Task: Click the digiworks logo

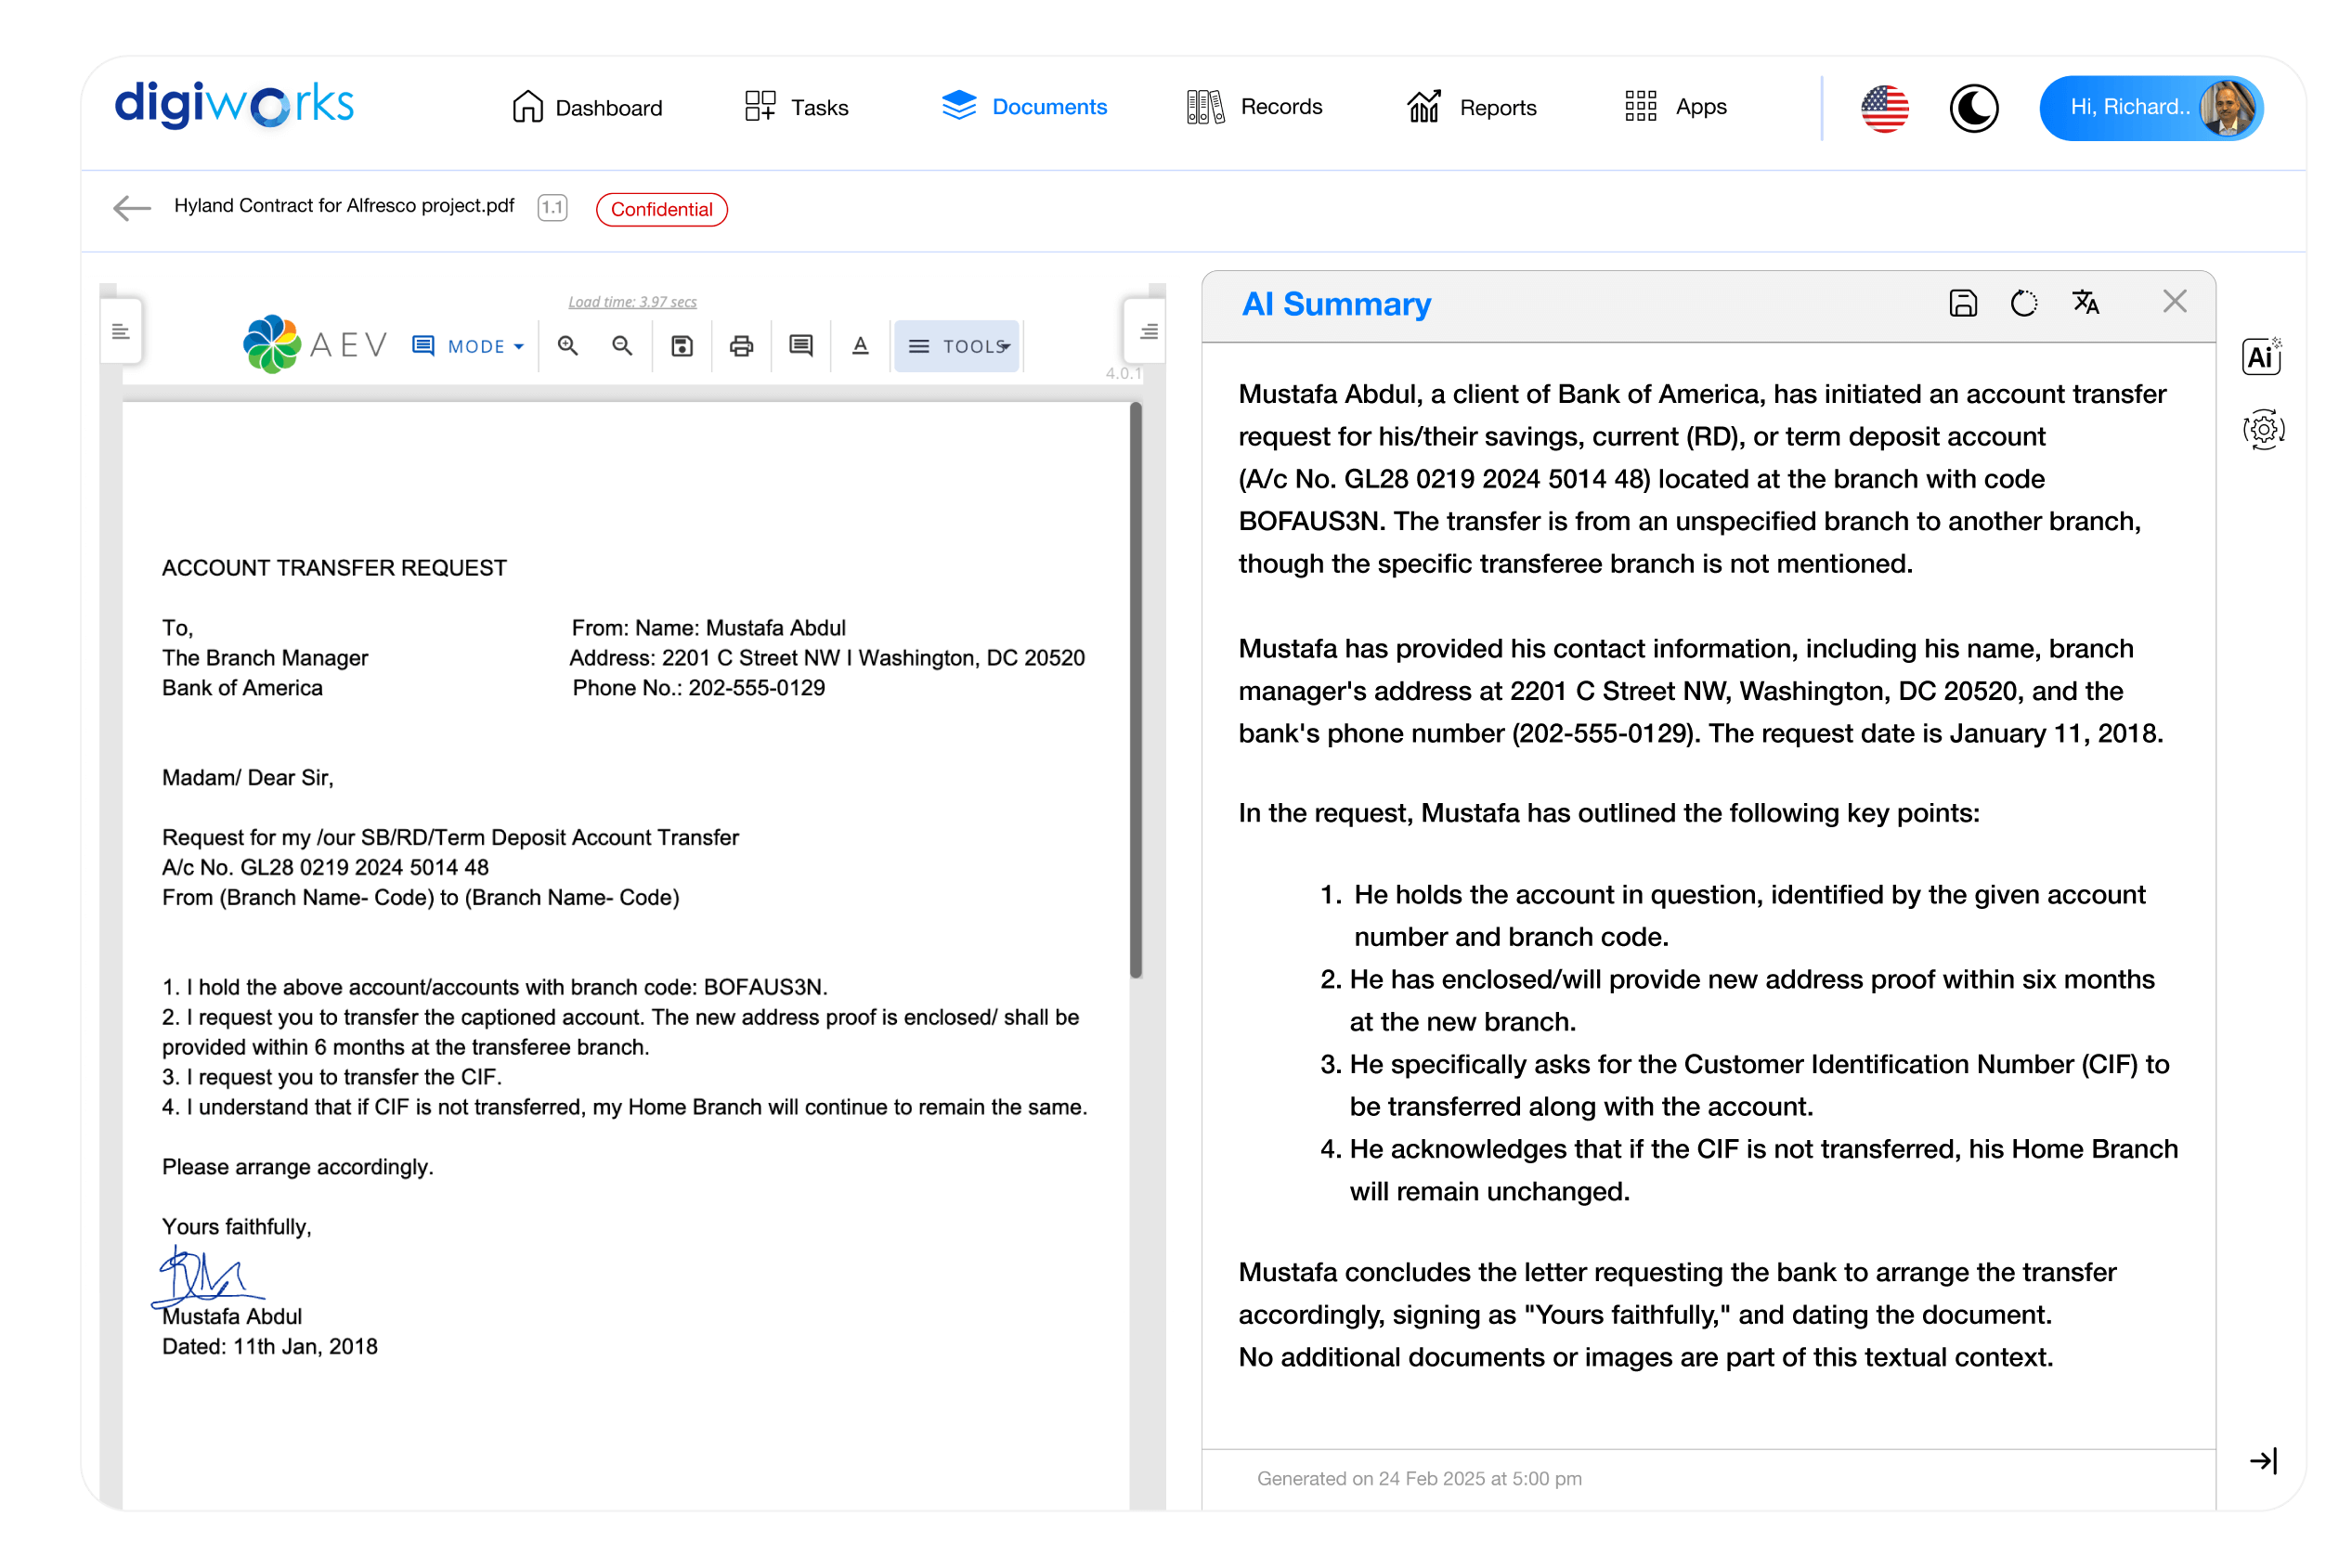Action: (234, 105)
